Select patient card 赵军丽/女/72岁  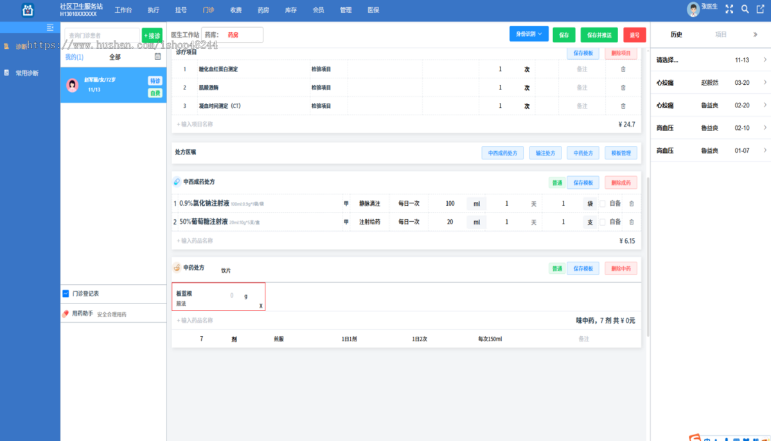click(x=113, y=85)
